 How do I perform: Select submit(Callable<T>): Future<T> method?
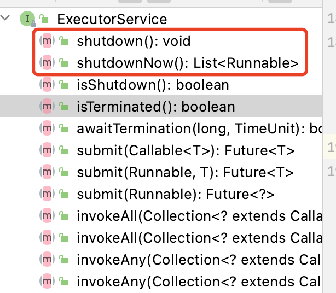point(186,150)
